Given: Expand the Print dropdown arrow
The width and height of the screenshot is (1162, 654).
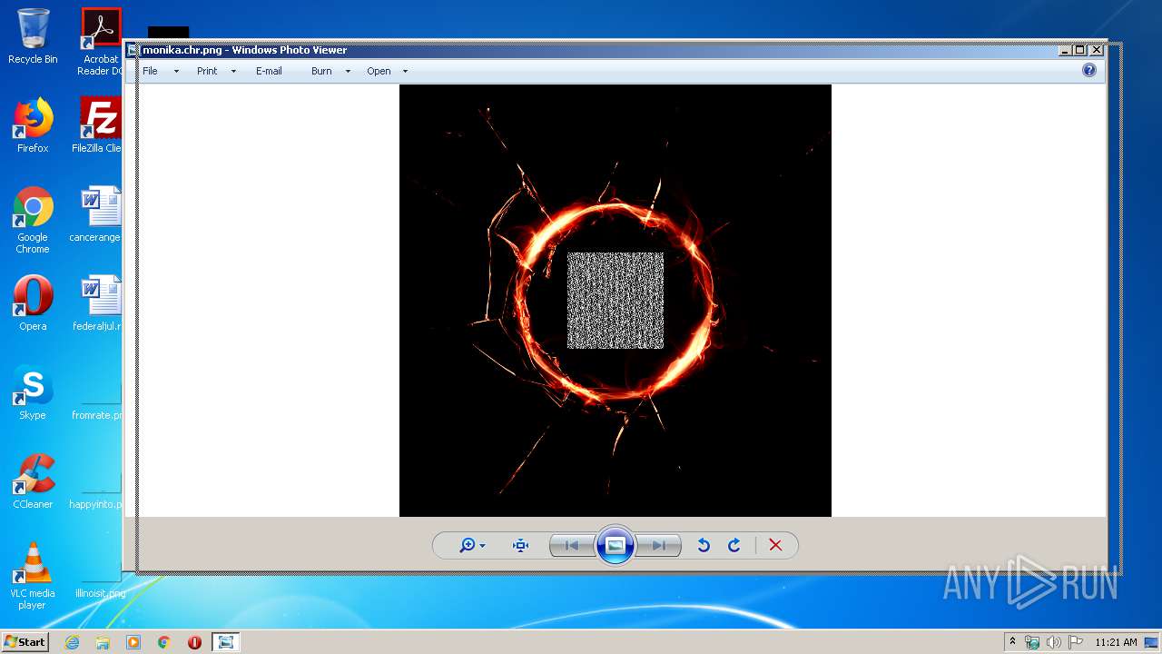Looking at the screenshot, I should coord(233,71).
